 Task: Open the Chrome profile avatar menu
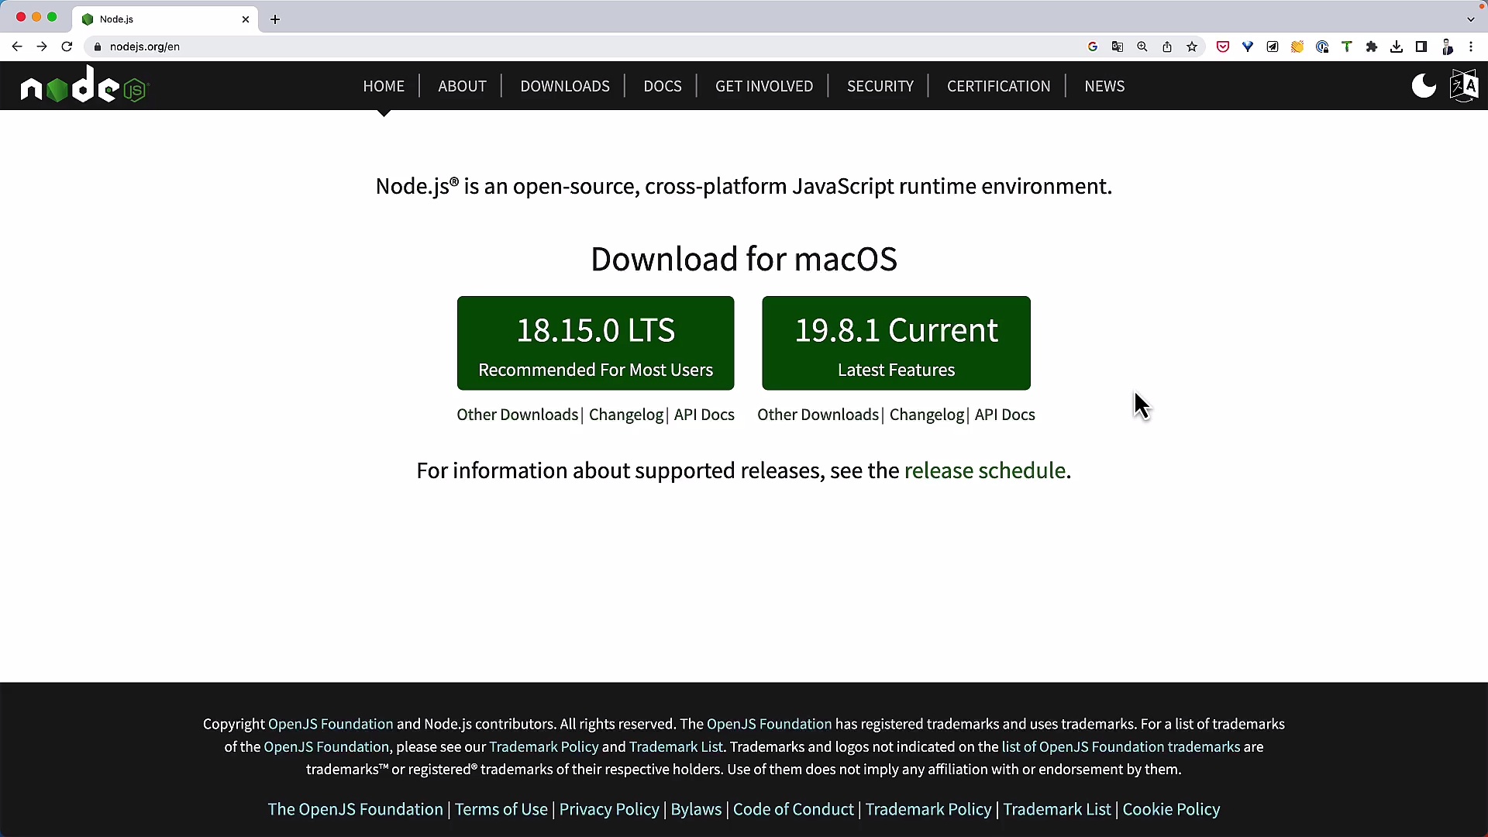(x=1447, y=47)
